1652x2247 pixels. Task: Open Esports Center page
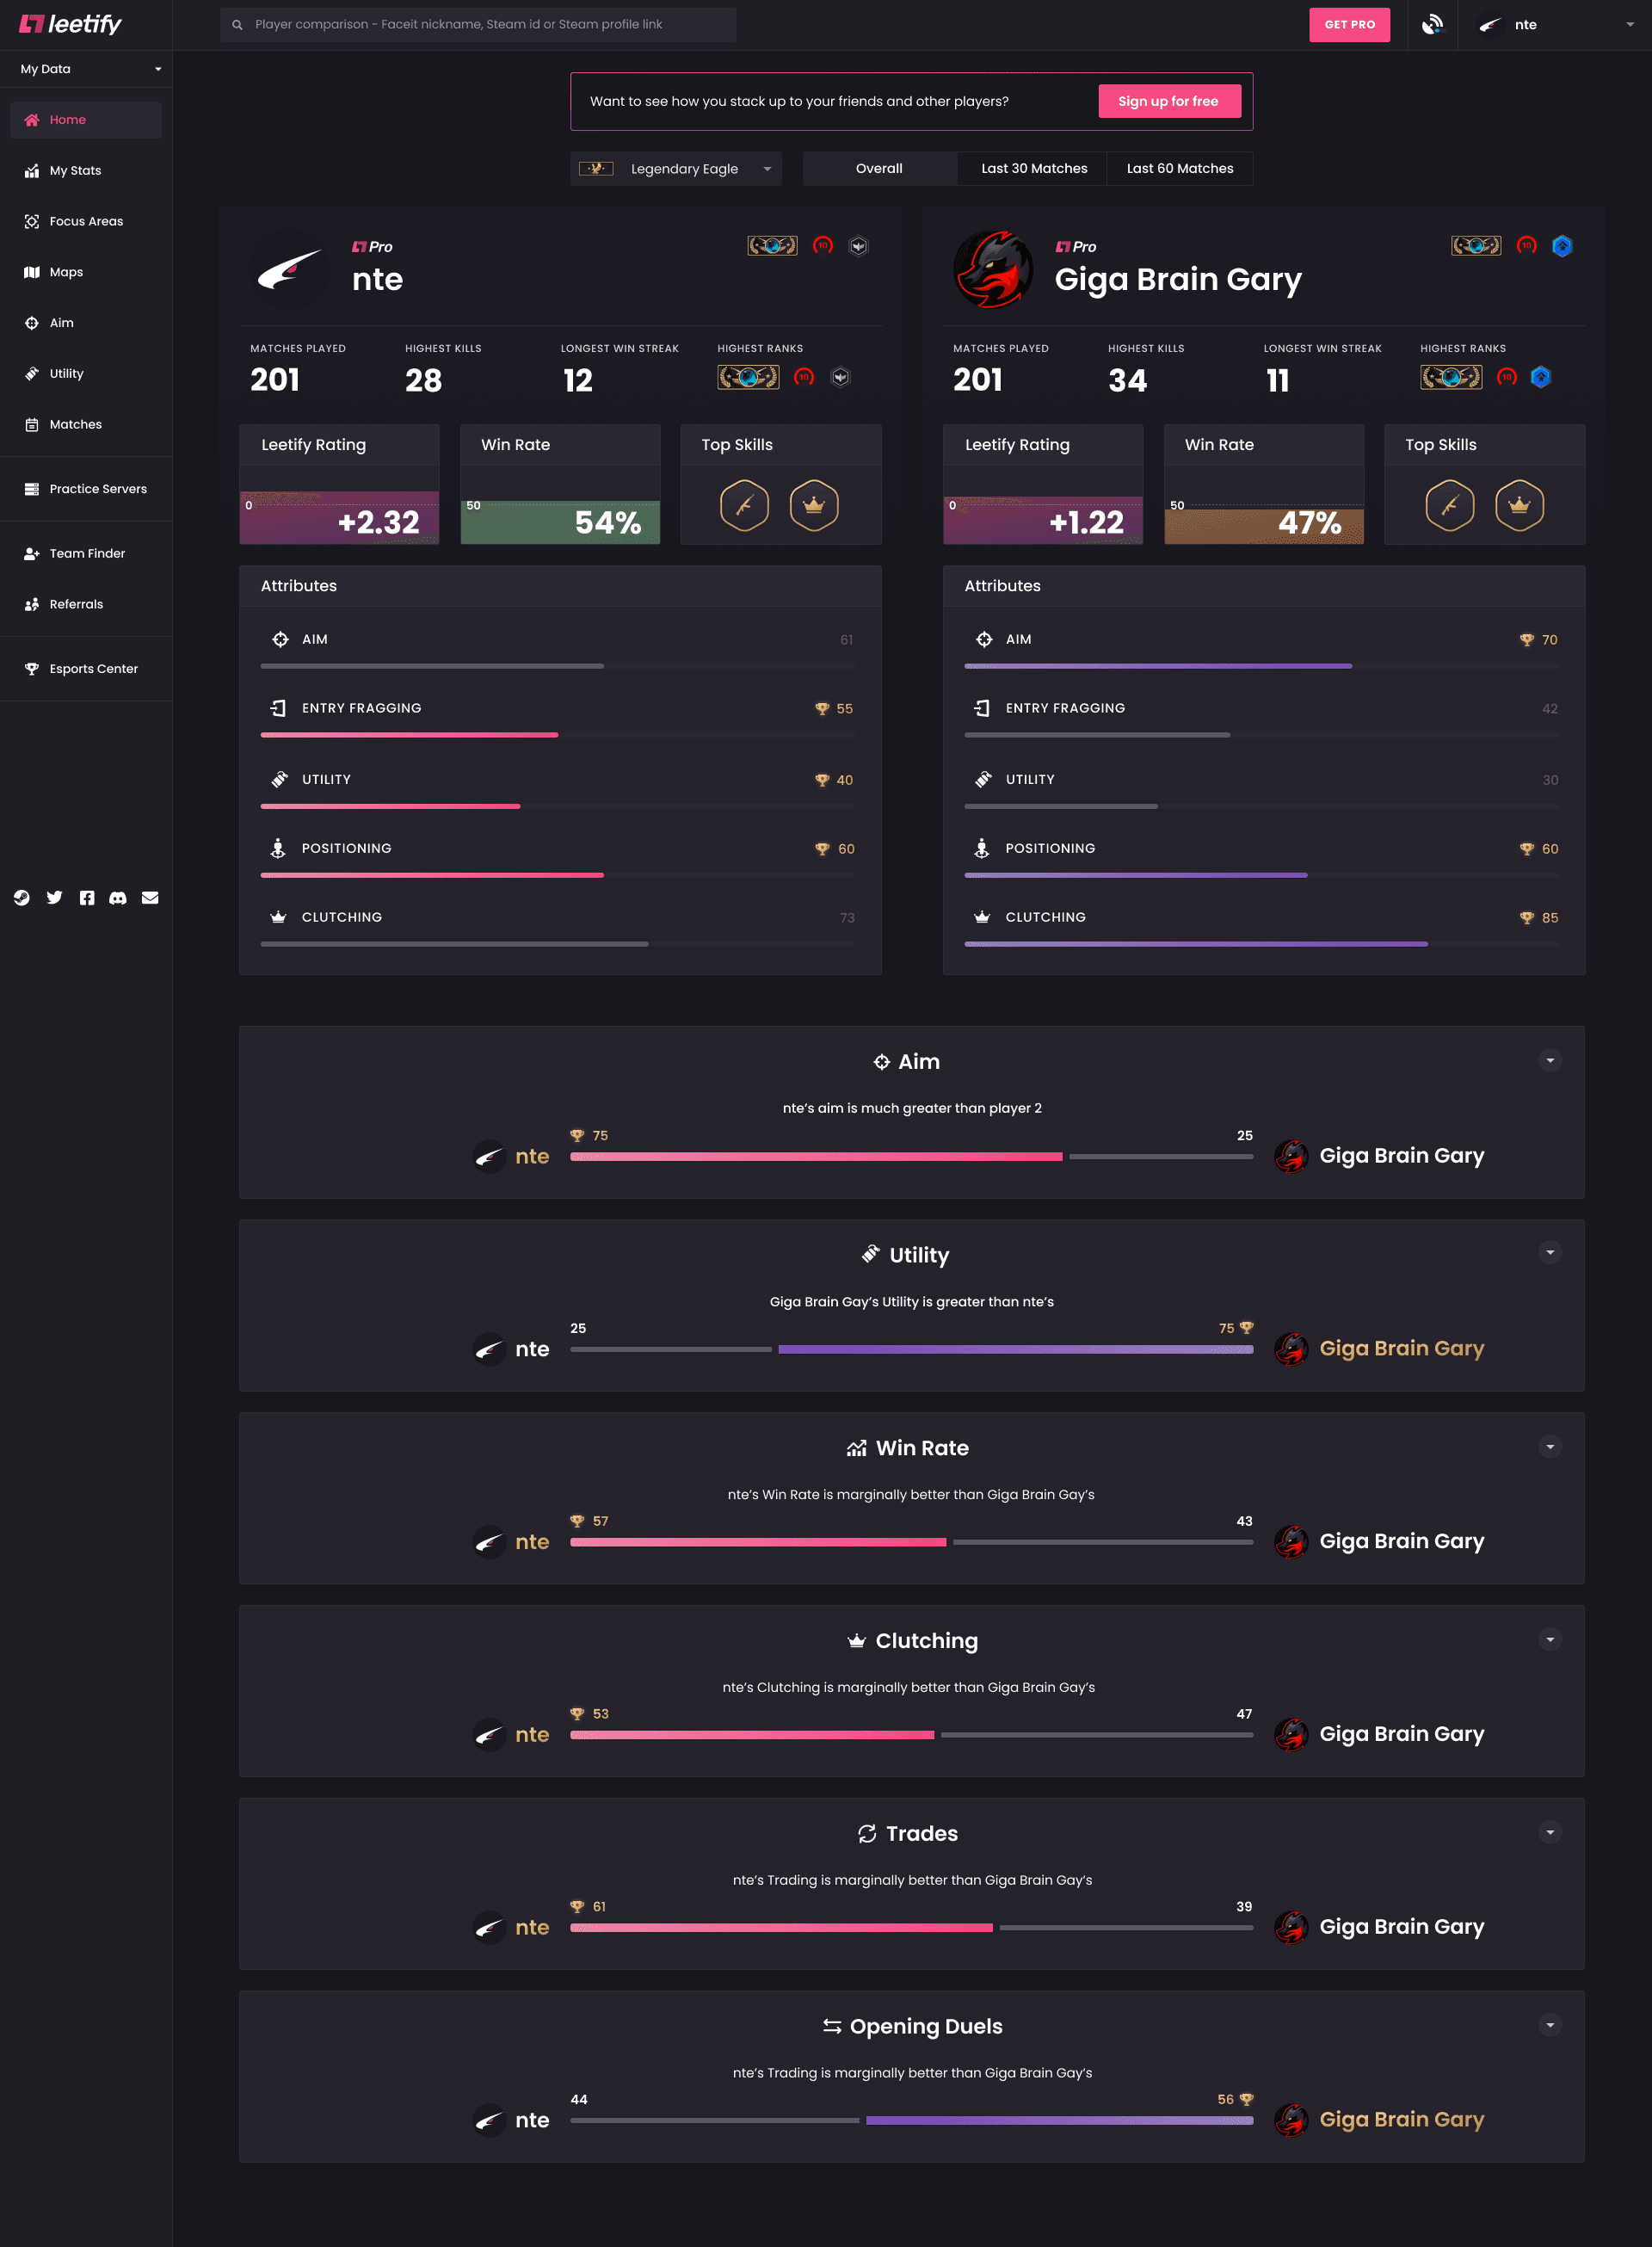click(x=86, y=669)
